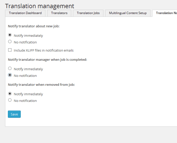
Task: Click 'Notify translator when removed from job' heading
Action: pos(41,85)
